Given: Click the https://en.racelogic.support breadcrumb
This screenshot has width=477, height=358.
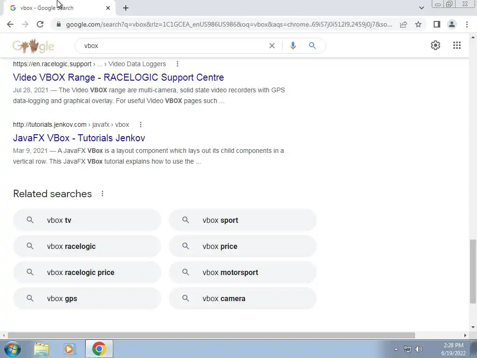Looking at the screenshot, I should tap(52, 64).
